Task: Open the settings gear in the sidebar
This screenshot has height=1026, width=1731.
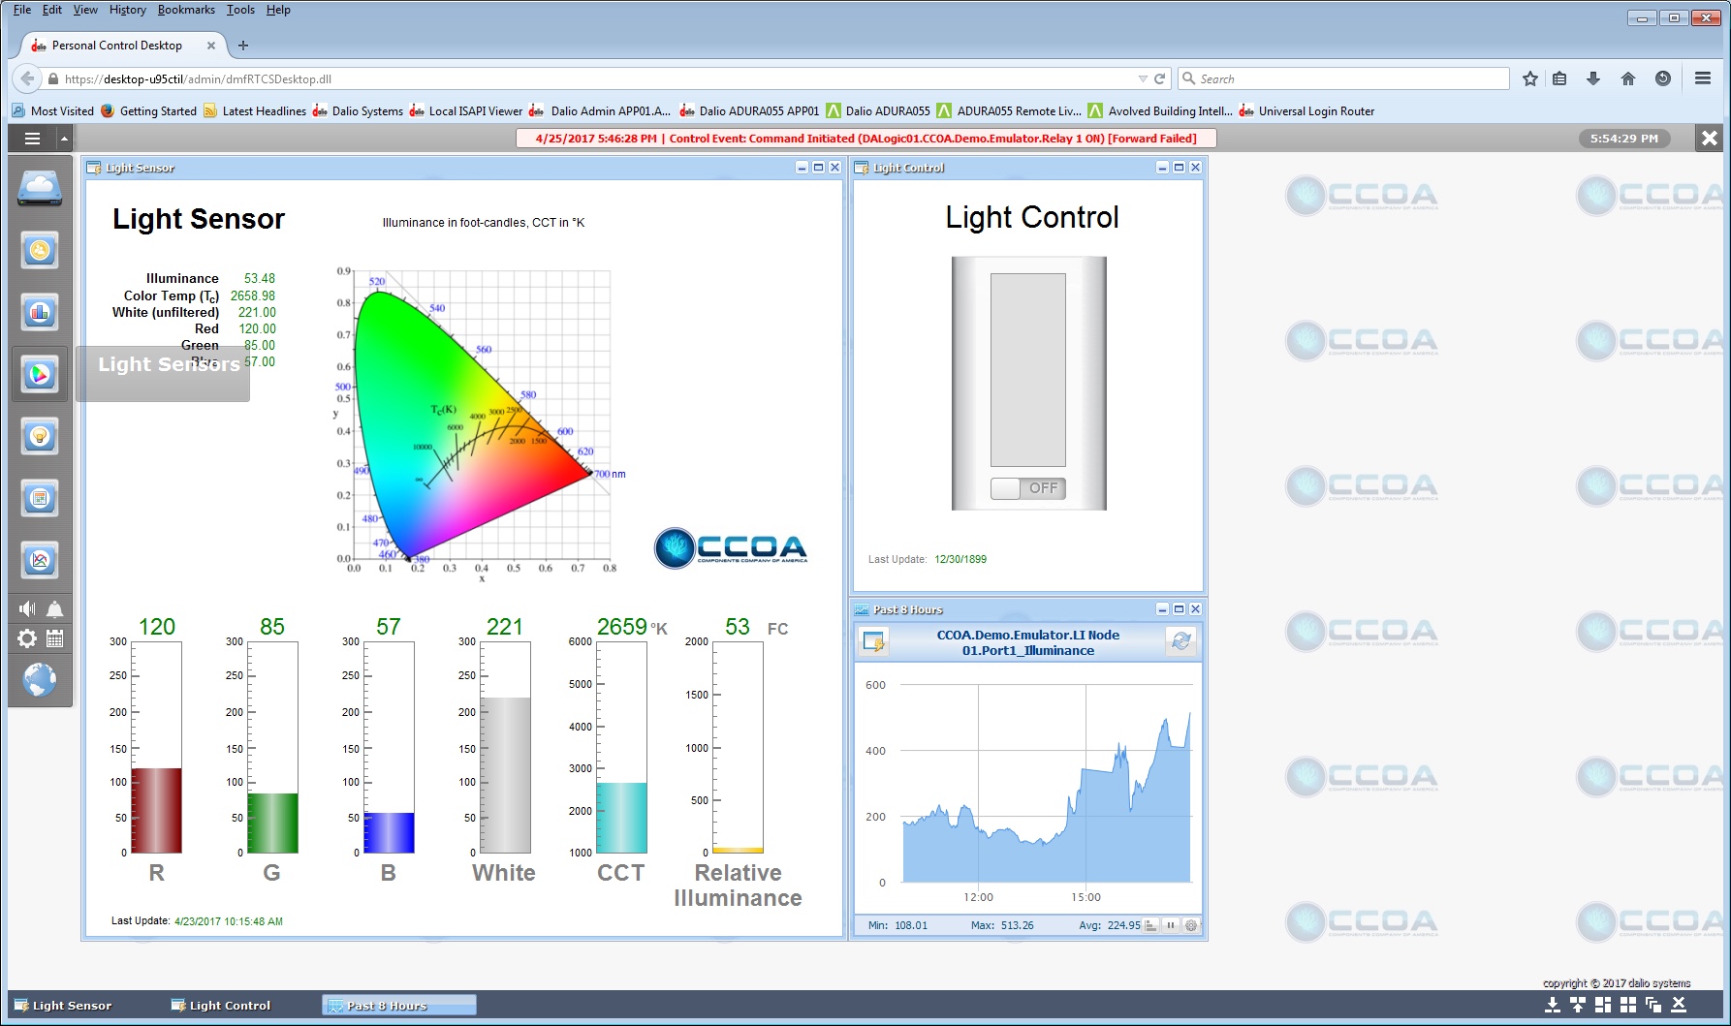Action: click(27, 638)
